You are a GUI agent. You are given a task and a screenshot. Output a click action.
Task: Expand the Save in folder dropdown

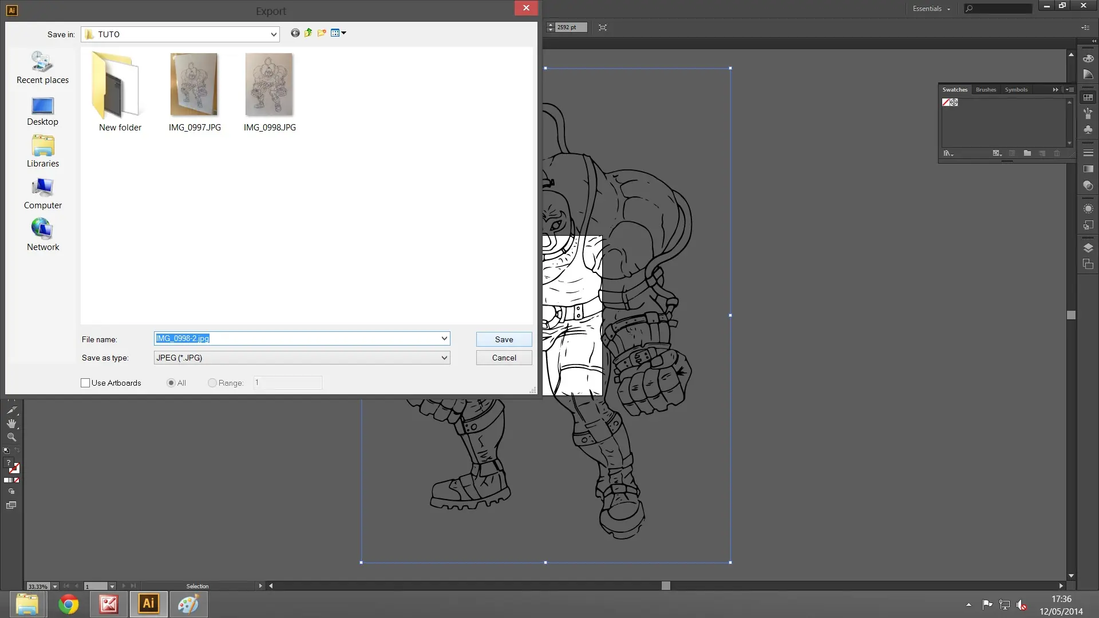274,34
